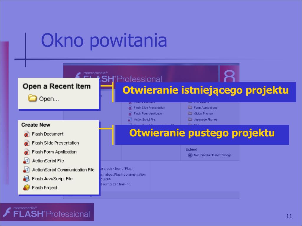This screenshot has height=226, width=302.
Task: Click the slide number 11
Action: point(289,216)
